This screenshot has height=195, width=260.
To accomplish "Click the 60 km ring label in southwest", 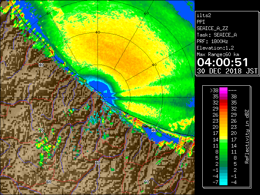I will point(49,182).
